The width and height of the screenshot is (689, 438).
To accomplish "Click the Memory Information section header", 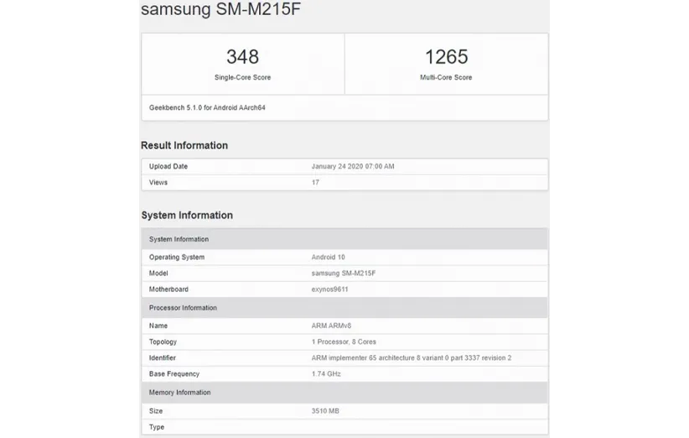I will [x=179, y=393].
